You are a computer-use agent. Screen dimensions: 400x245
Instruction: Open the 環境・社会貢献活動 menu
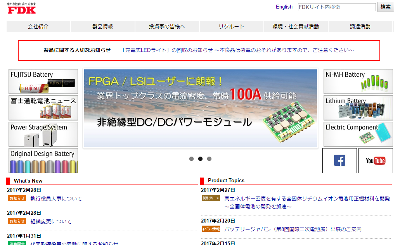[x=296, y=26]
